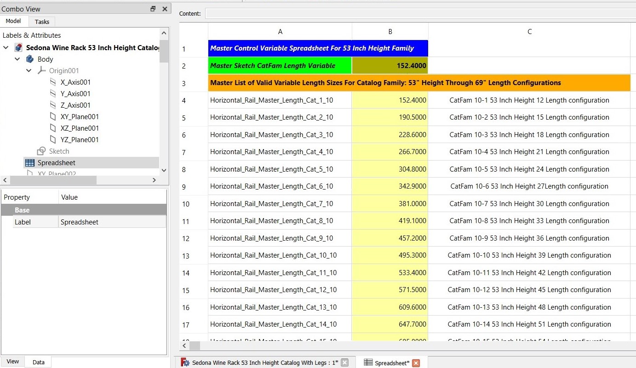
Task: Select cell with value 609.6000
Action: click(x=390, y=307)
